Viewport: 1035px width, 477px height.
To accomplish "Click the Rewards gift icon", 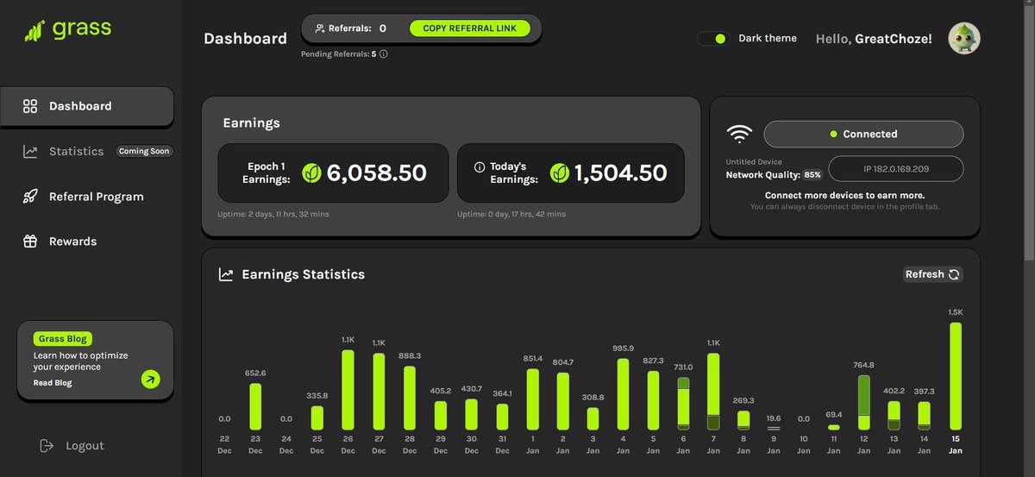I will click(x=30, y=242).
